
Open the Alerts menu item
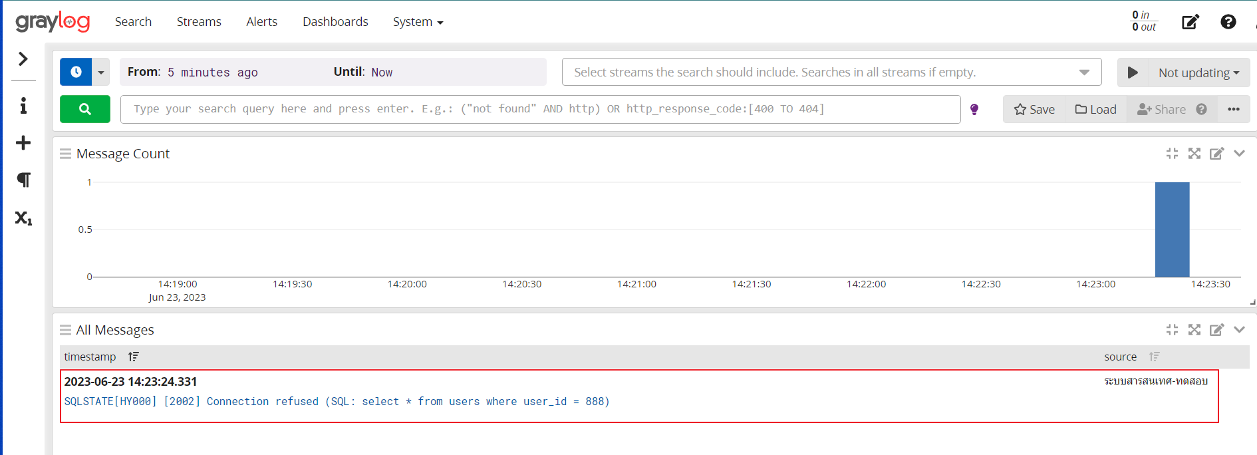(261, 22)
